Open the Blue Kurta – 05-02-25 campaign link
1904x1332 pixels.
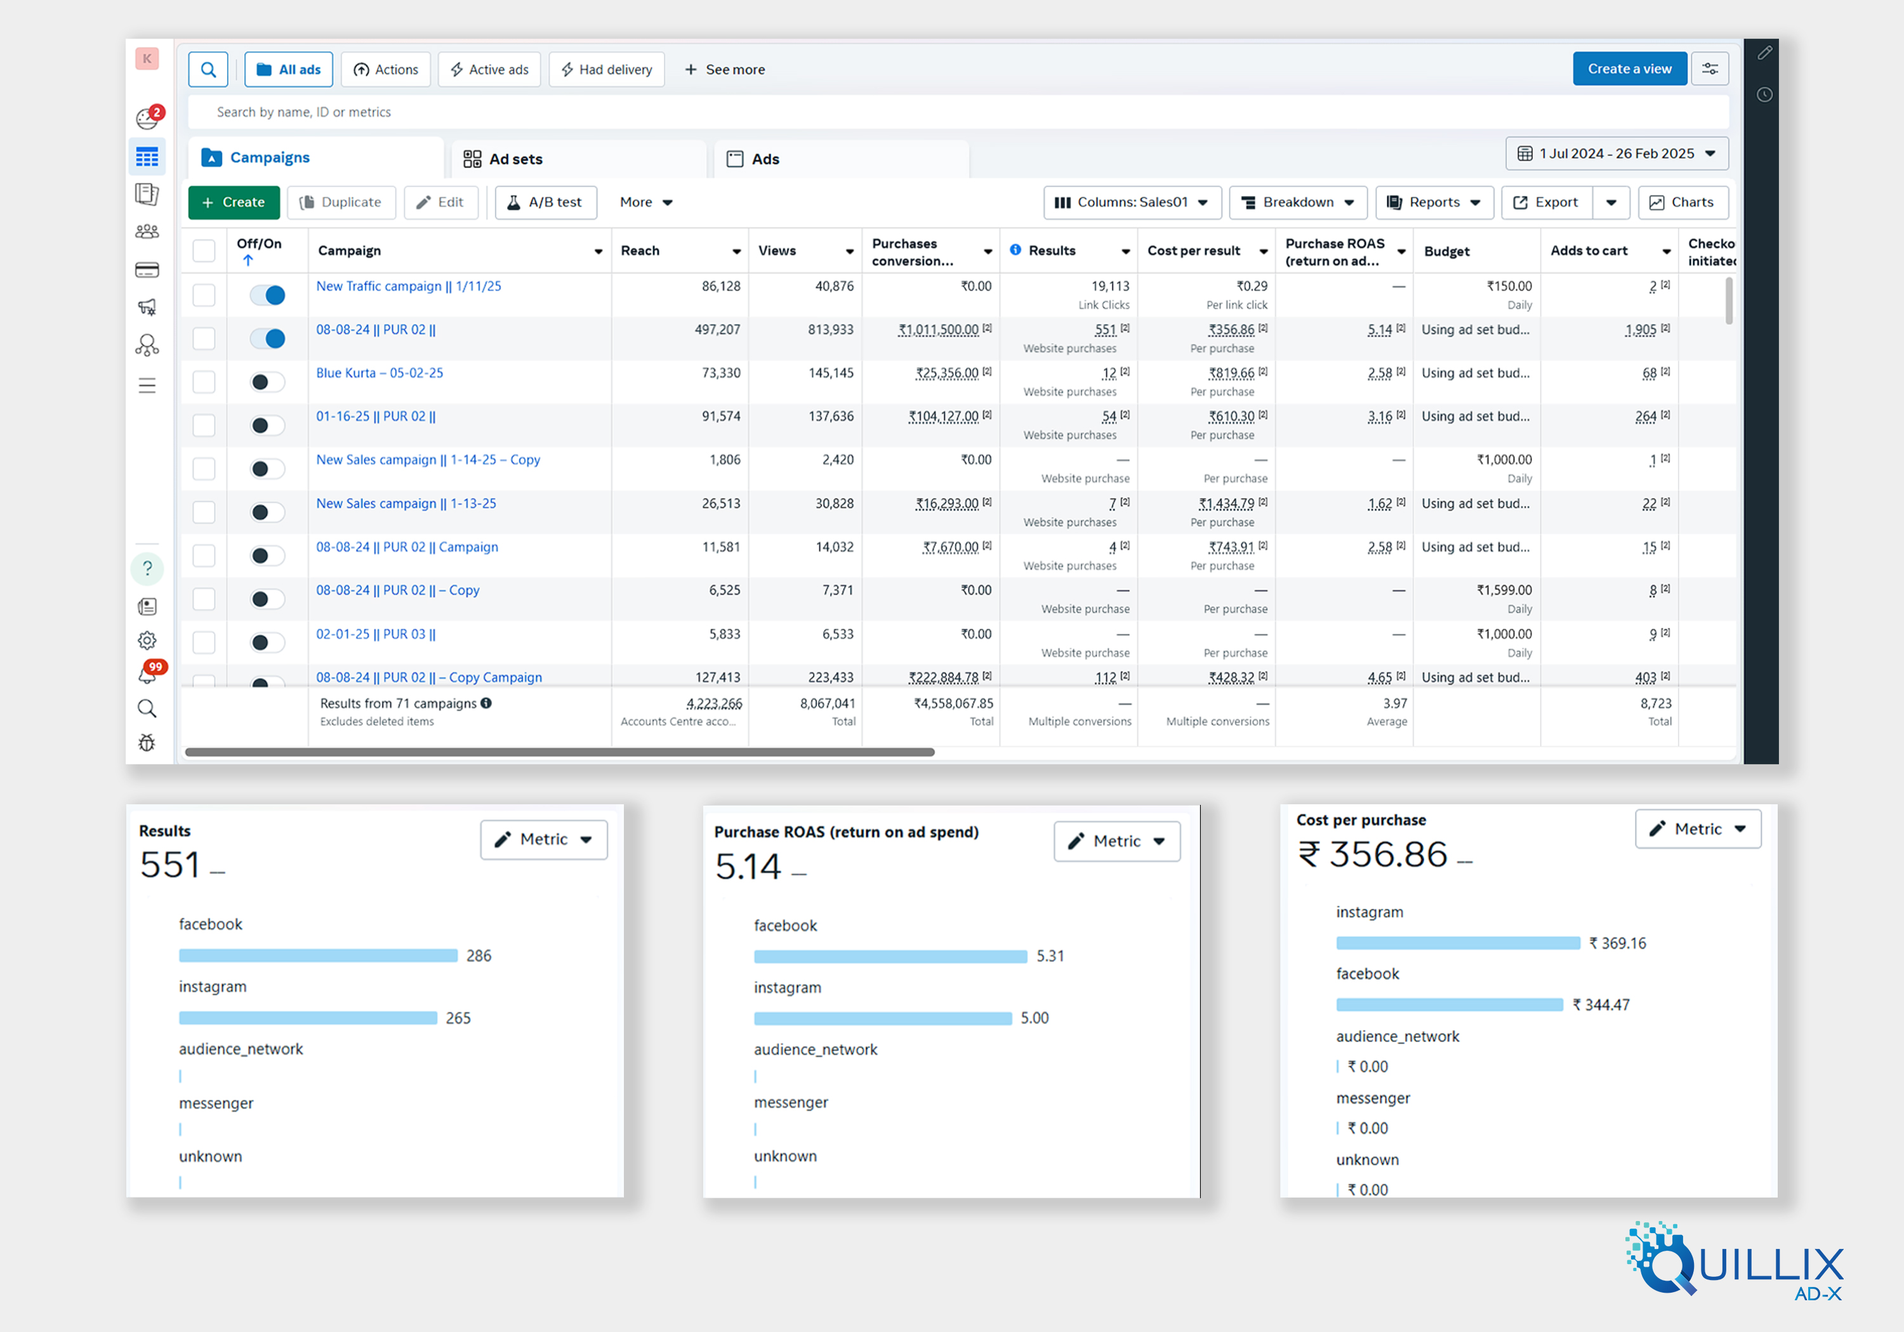(x=379, y=373)
